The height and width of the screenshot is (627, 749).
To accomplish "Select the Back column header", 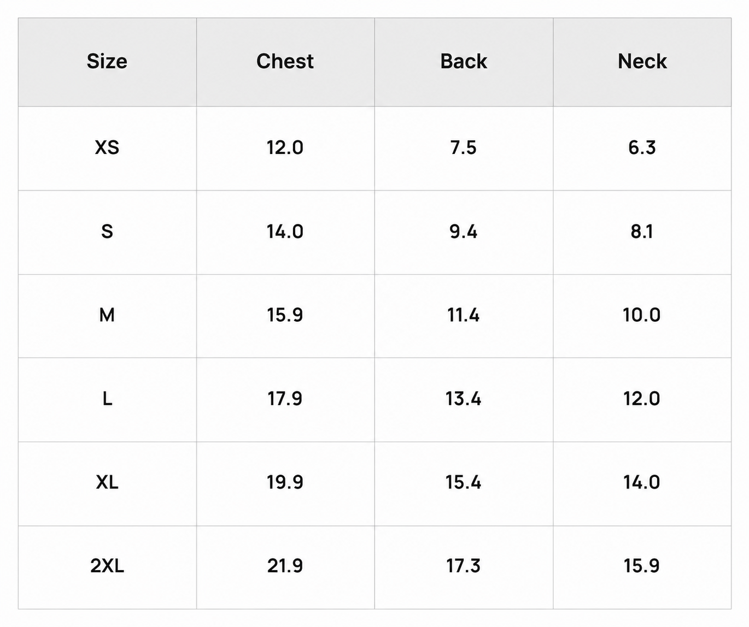I will point(464,61).
